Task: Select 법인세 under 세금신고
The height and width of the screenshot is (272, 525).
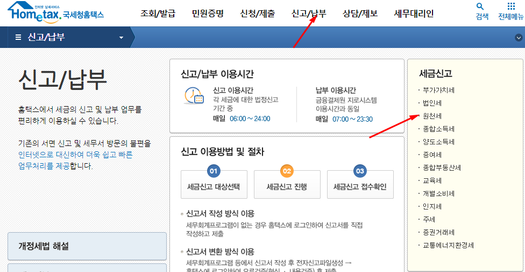Action: (432, 103)
